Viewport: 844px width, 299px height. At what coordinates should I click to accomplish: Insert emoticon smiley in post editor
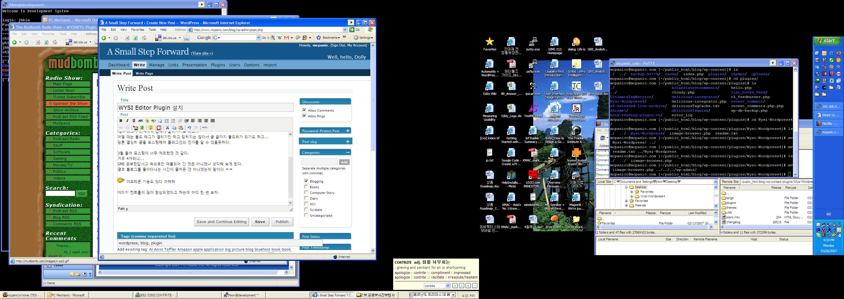click(x=151, y=128)
